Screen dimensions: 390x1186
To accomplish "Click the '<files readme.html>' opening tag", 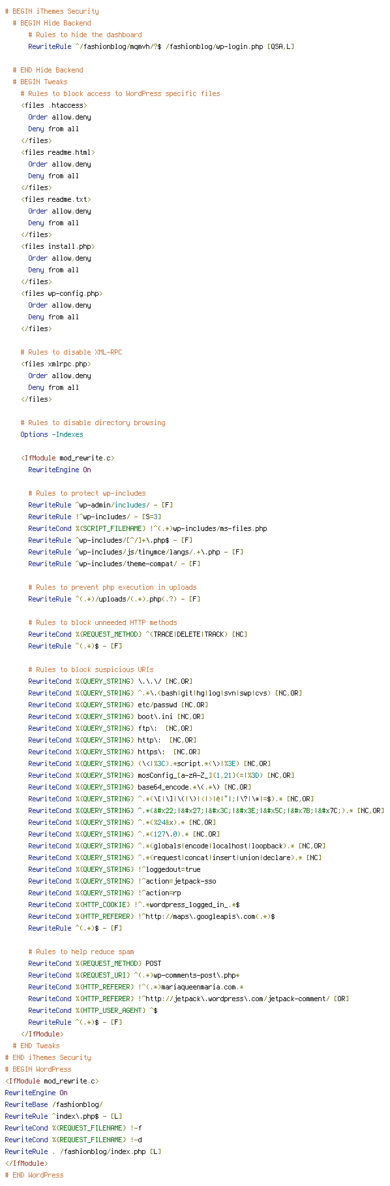I will (57, 152).
